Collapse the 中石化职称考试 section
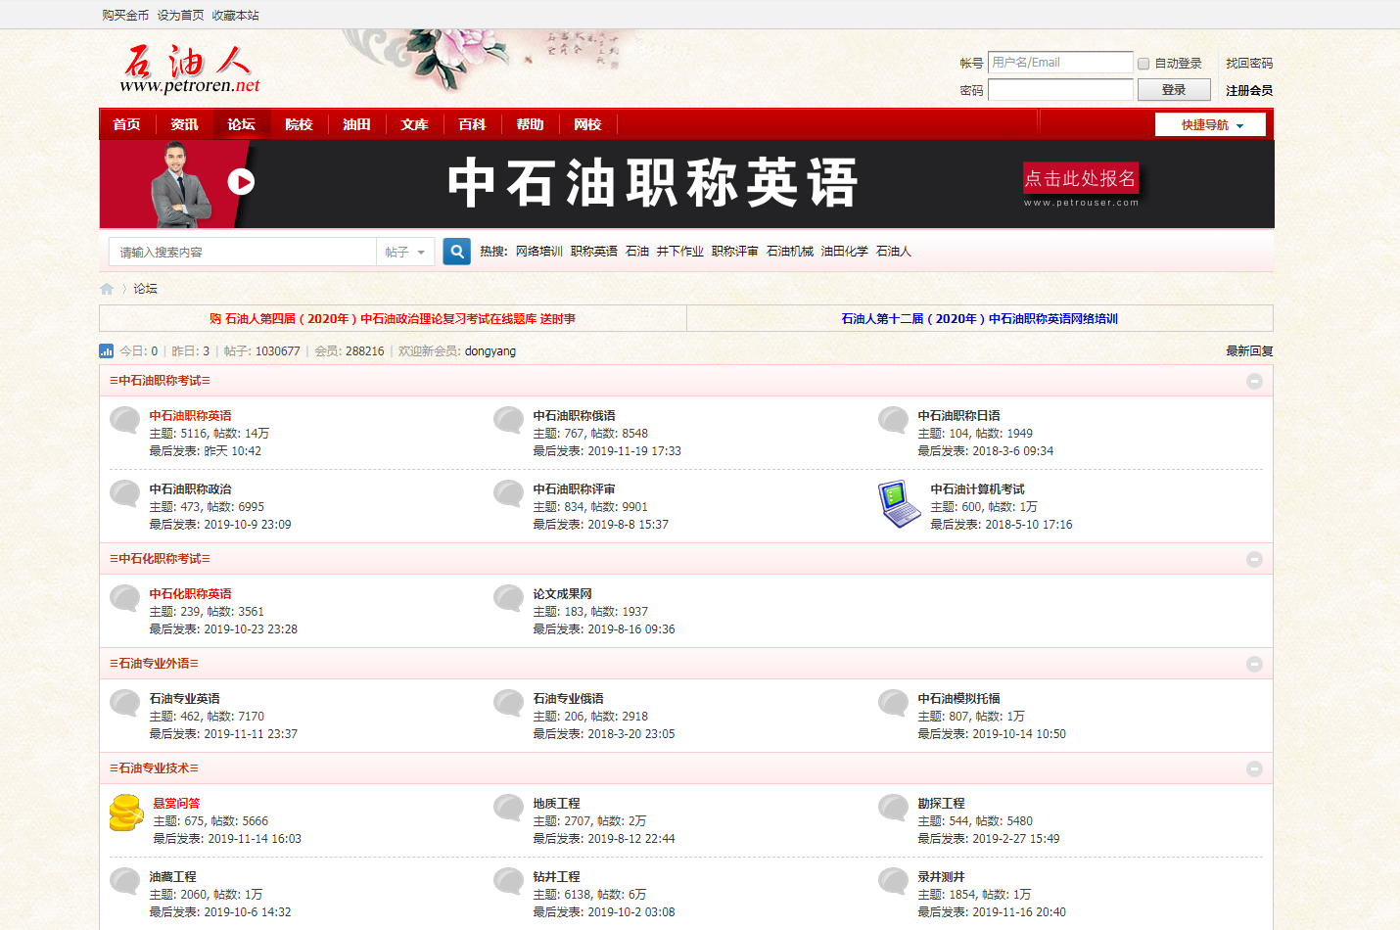This screenshot has width=1400, height=930. 1254,559
